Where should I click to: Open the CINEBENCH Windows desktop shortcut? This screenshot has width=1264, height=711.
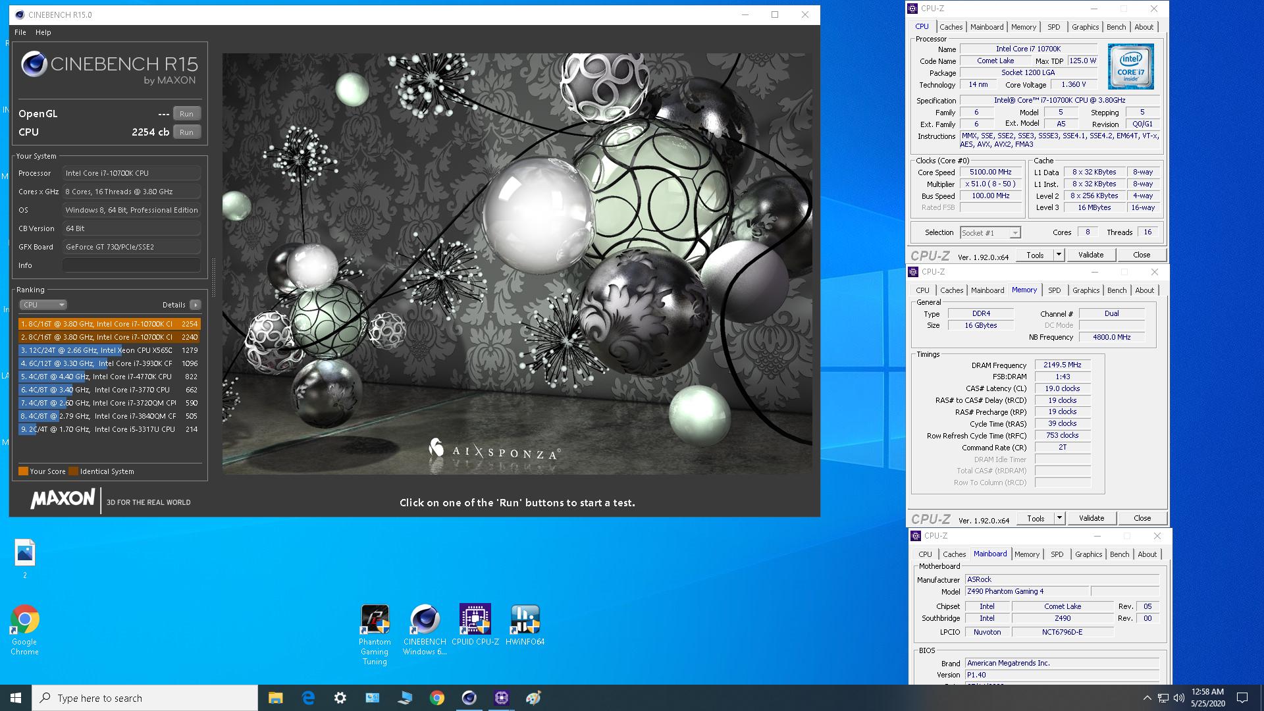(x=425, y=620)
